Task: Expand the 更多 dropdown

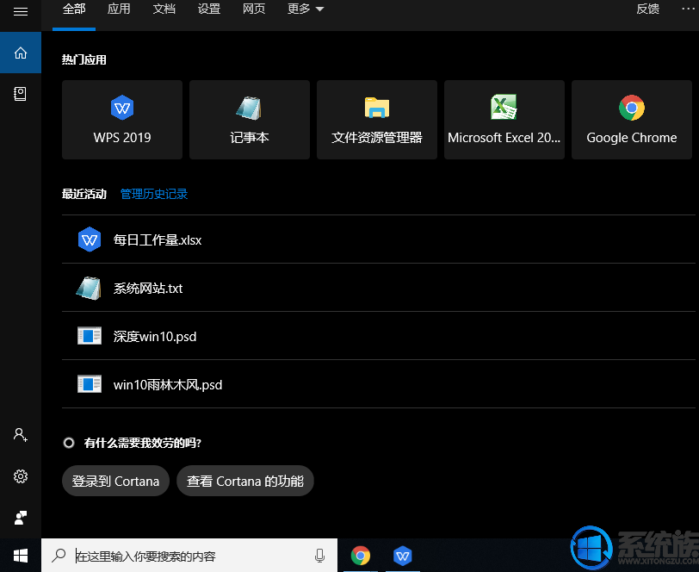Action: coord(306,9)
